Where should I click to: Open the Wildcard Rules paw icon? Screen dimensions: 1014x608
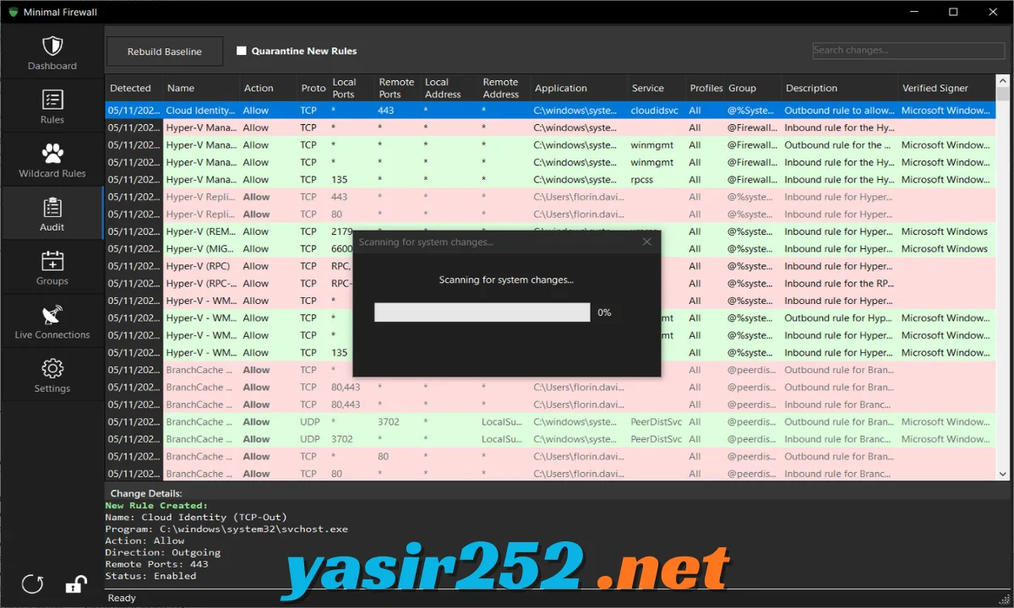52,154
